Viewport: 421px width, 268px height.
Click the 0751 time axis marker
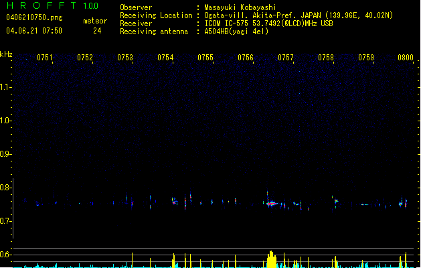(x=45, y=58)
